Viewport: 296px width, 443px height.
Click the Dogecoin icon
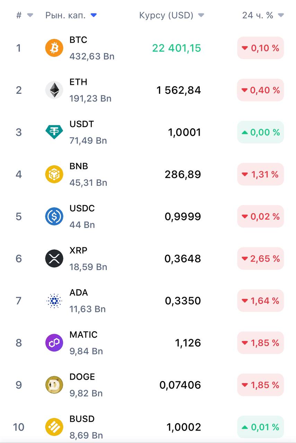click(x=54, y=385)
